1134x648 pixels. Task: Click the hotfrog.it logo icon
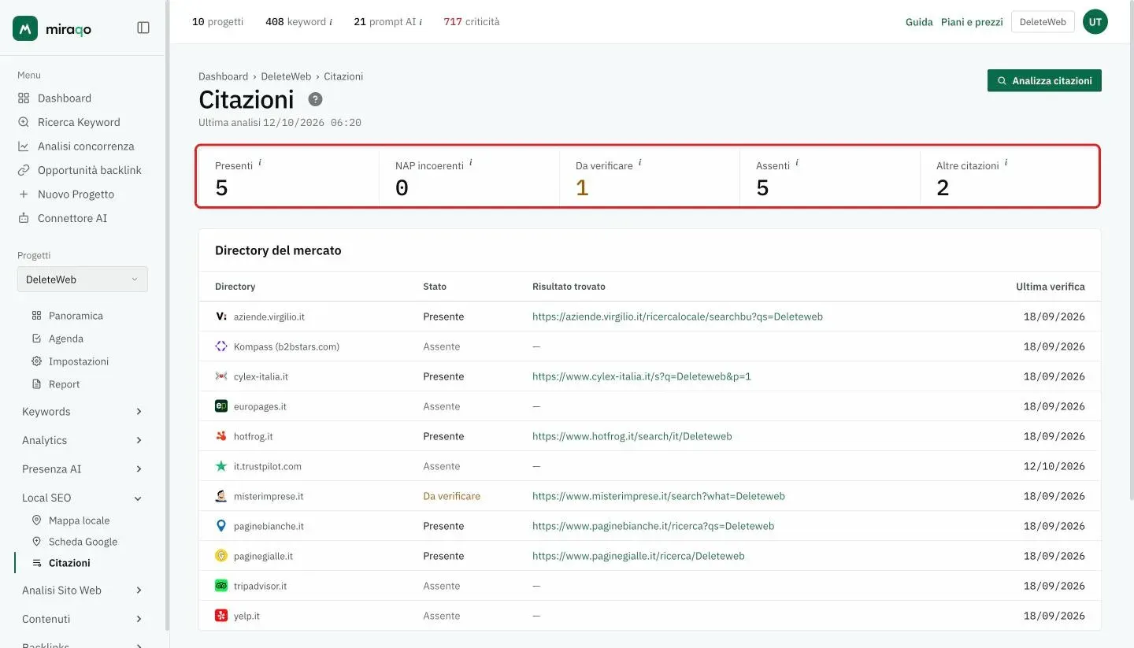pos(221,436)
